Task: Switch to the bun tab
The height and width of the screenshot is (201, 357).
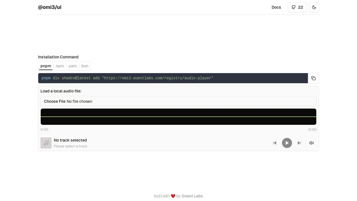Action: click(85, 66)
